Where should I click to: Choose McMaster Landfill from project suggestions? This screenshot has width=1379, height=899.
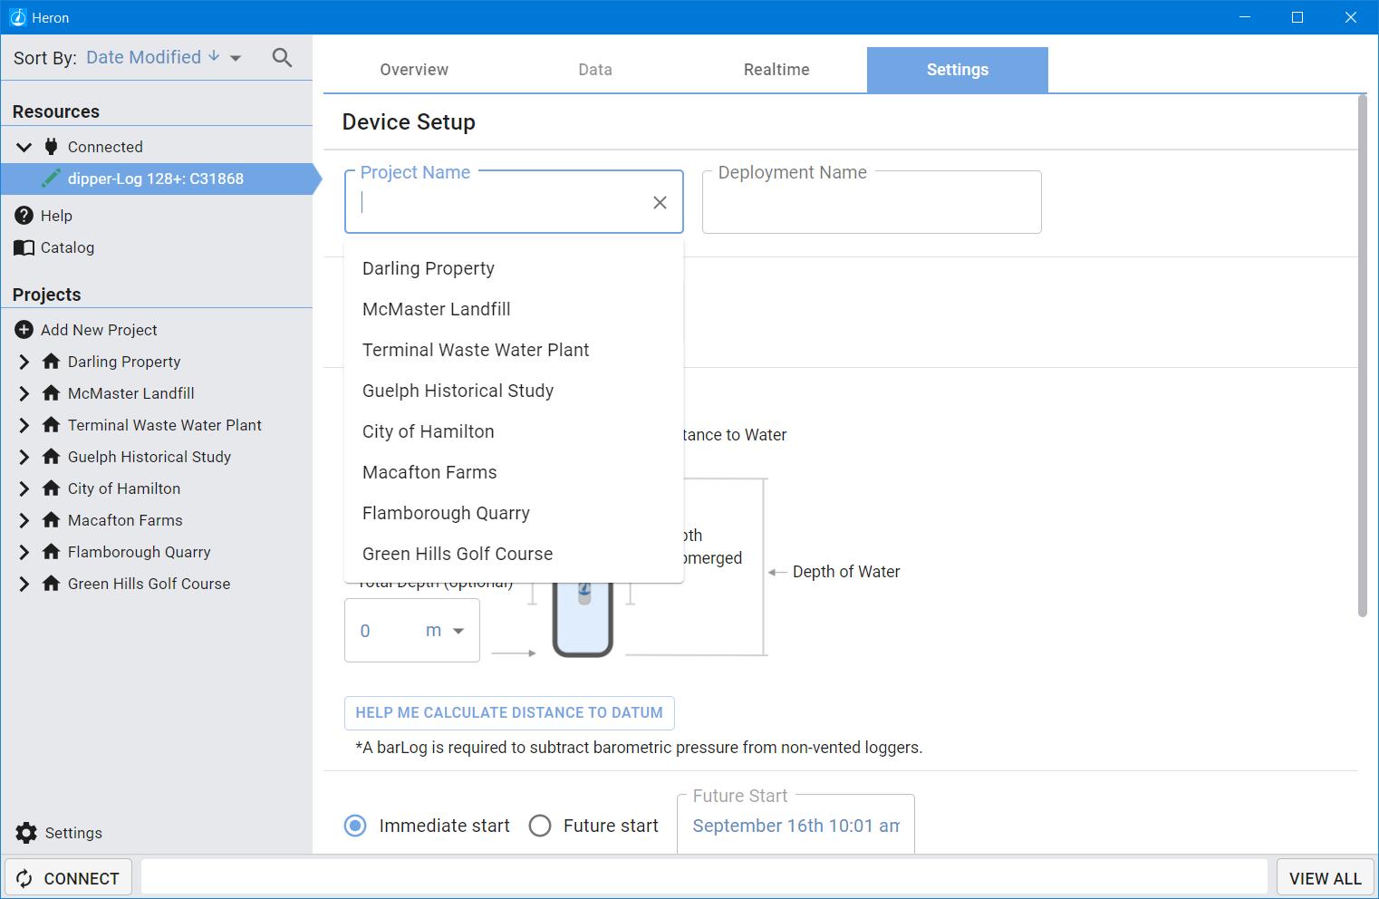(514, 309)
